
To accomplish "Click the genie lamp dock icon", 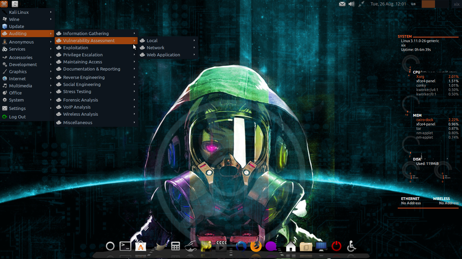I will pyautogui.click(x=191, y=247).
